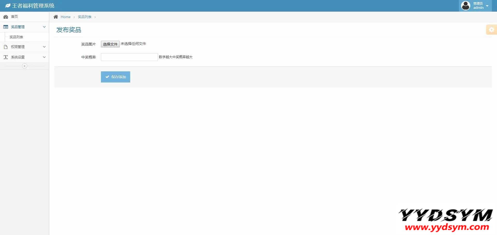
Task: Click the 权限管理 file icon
Action: click(6, 47)
